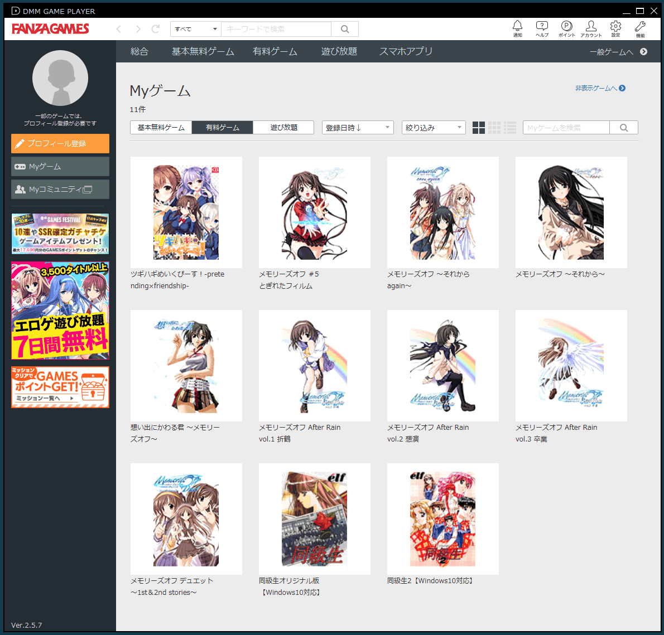This screenshot has height=635, width=664.
Task: Open the settings gear icon
Action: click(615, 29)
